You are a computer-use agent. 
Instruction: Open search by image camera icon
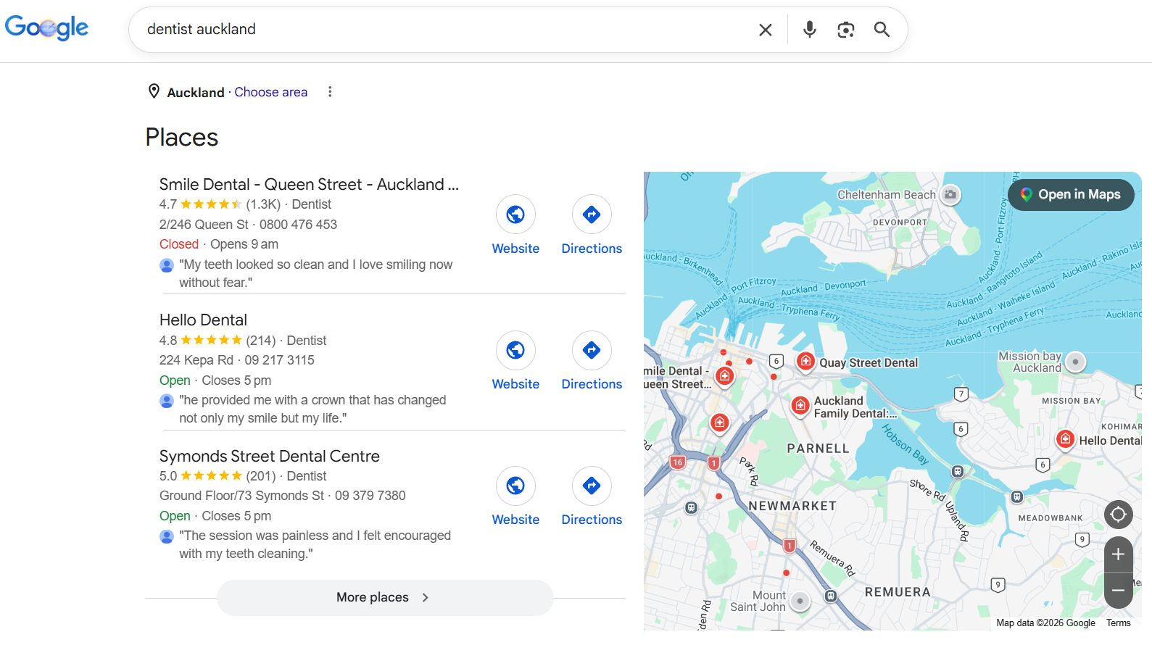pyautogui.click(x=845, y=30)
